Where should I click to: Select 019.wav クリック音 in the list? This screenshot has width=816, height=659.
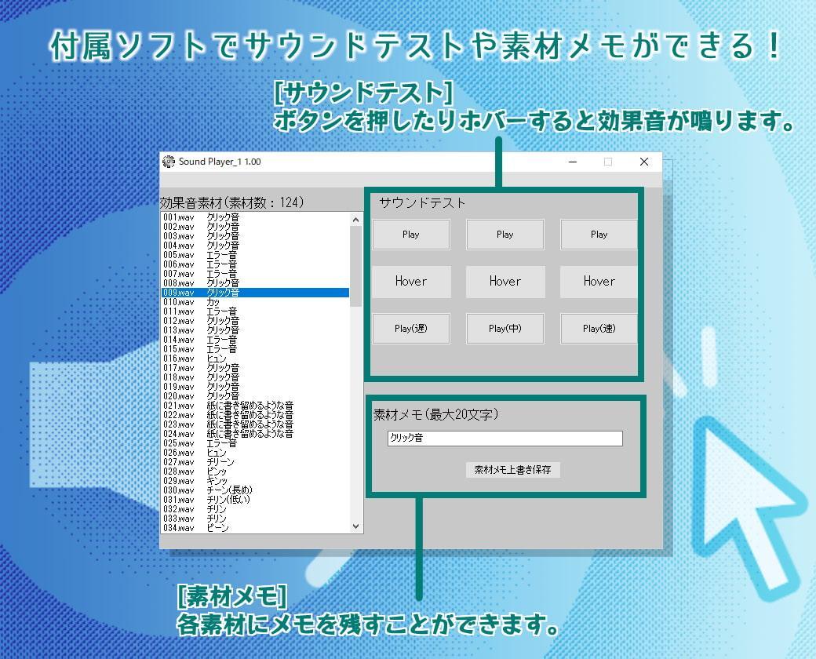[x=255, y=386]
